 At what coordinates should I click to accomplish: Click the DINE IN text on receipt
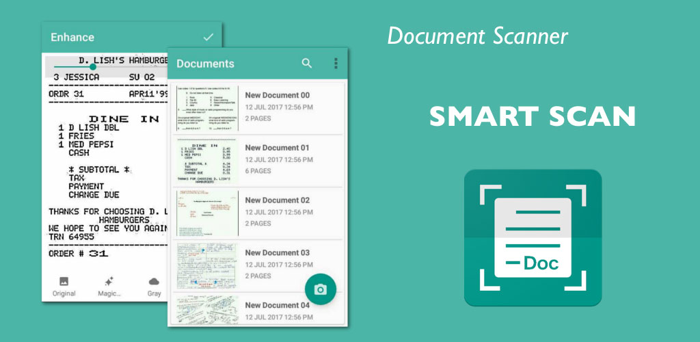click(124, 119)
